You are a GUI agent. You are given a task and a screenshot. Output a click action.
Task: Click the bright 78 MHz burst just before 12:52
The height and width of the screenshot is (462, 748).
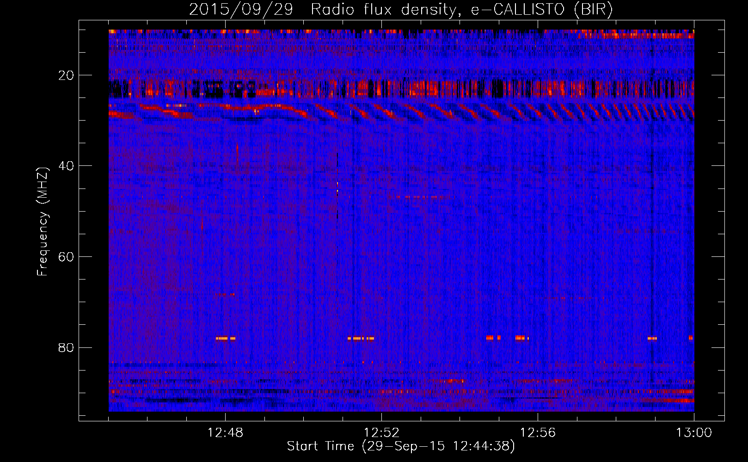point(361,338)
